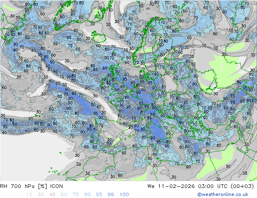The width and height of the screenshot is (257, 198).
Task: Click the legend value 99
Action: (x=111, y=195)
